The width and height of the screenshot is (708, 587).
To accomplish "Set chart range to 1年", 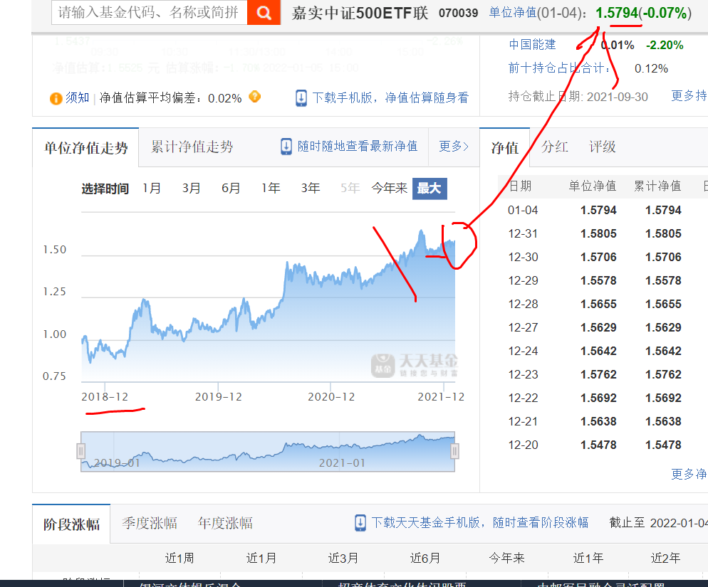I will [x=271, y=188].
